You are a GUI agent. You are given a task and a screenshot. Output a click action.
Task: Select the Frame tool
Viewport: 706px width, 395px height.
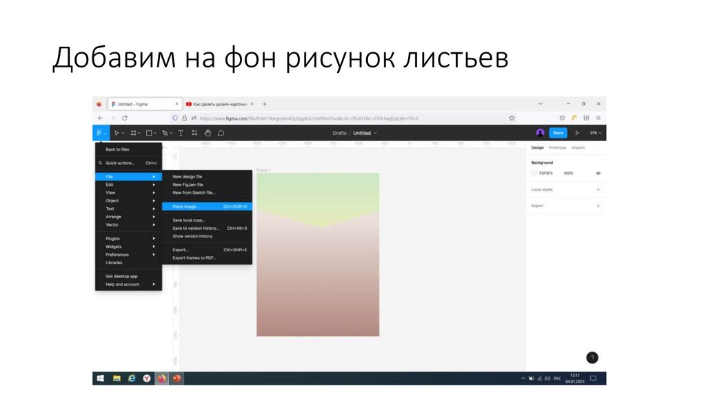coord(133,133)
